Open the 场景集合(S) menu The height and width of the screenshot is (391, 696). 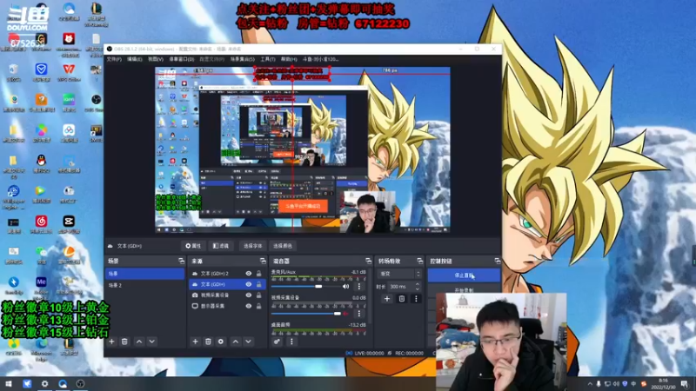pos(243,59)
